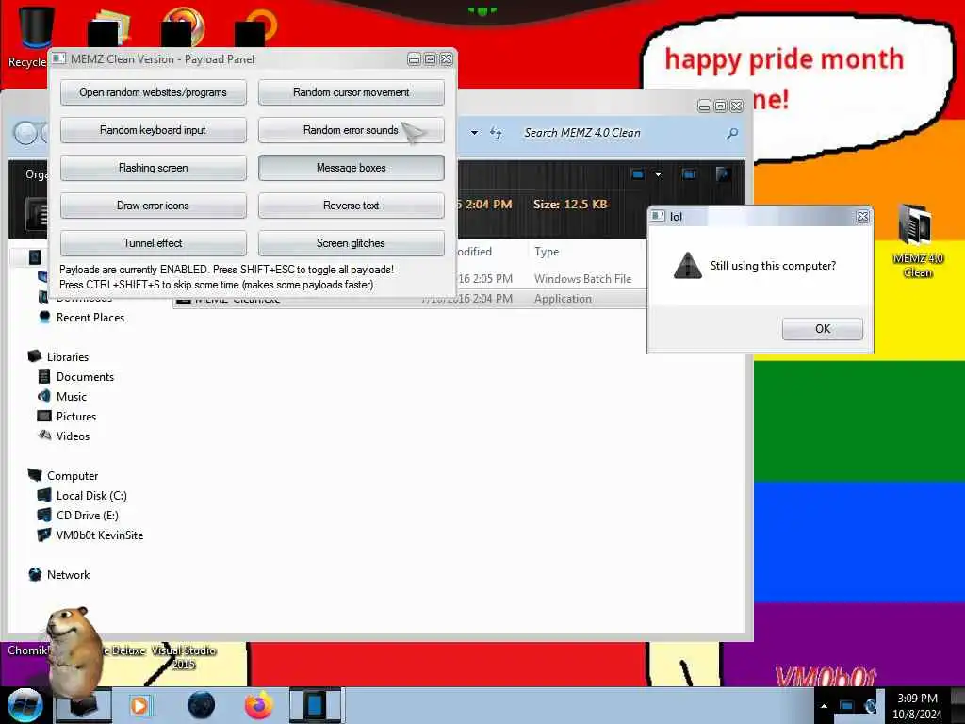Open the dark globe browser taskbar icon
Screen dimensions: 965x724
(201, 705)
